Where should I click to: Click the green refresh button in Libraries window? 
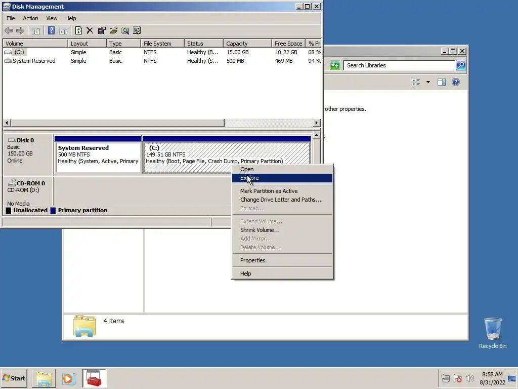tap(335, 65)
